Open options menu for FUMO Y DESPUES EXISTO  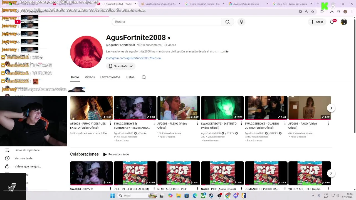(110, 123)
